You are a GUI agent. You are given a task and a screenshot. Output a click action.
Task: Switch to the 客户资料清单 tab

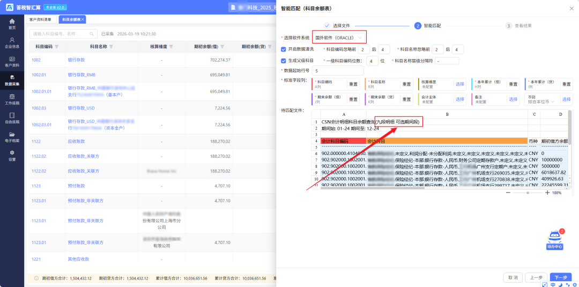40,19
